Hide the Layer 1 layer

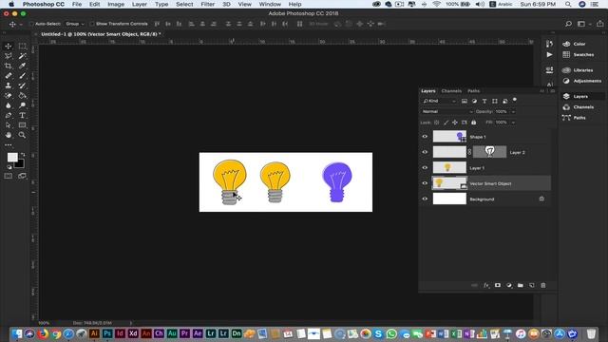(x=425, y=167)
